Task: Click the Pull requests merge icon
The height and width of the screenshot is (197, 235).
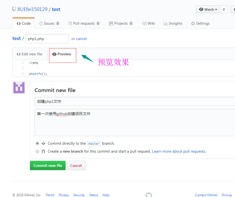Action: click(70, 24)
